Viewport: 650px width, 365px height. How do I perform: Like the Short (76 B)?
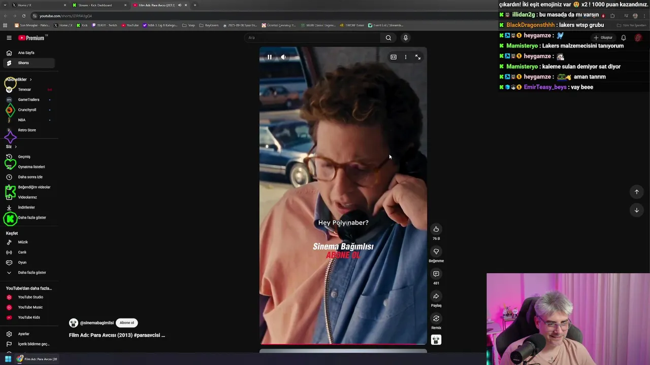click(436, 229)
